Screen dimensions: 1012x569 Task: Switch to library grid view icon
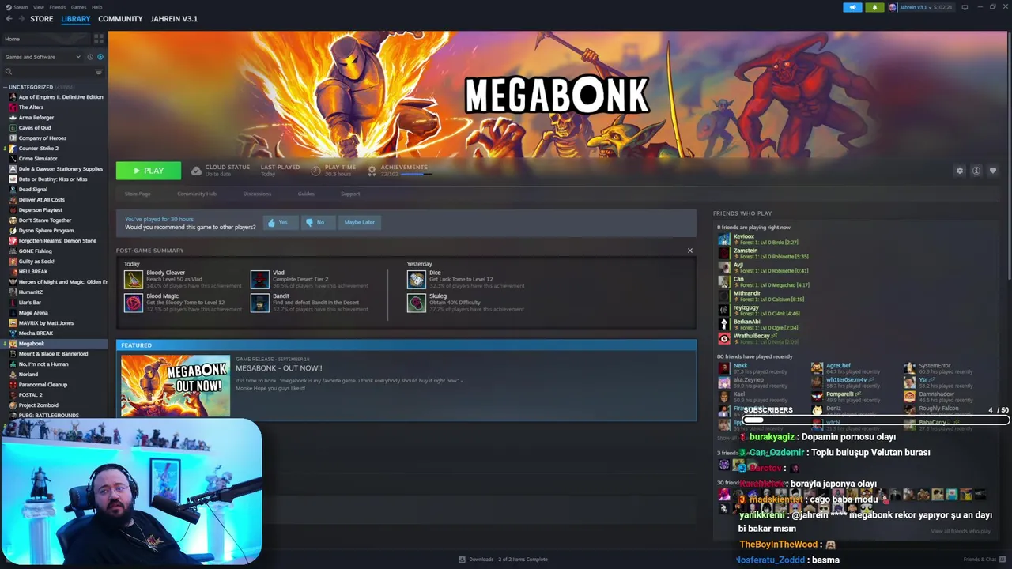98,38
